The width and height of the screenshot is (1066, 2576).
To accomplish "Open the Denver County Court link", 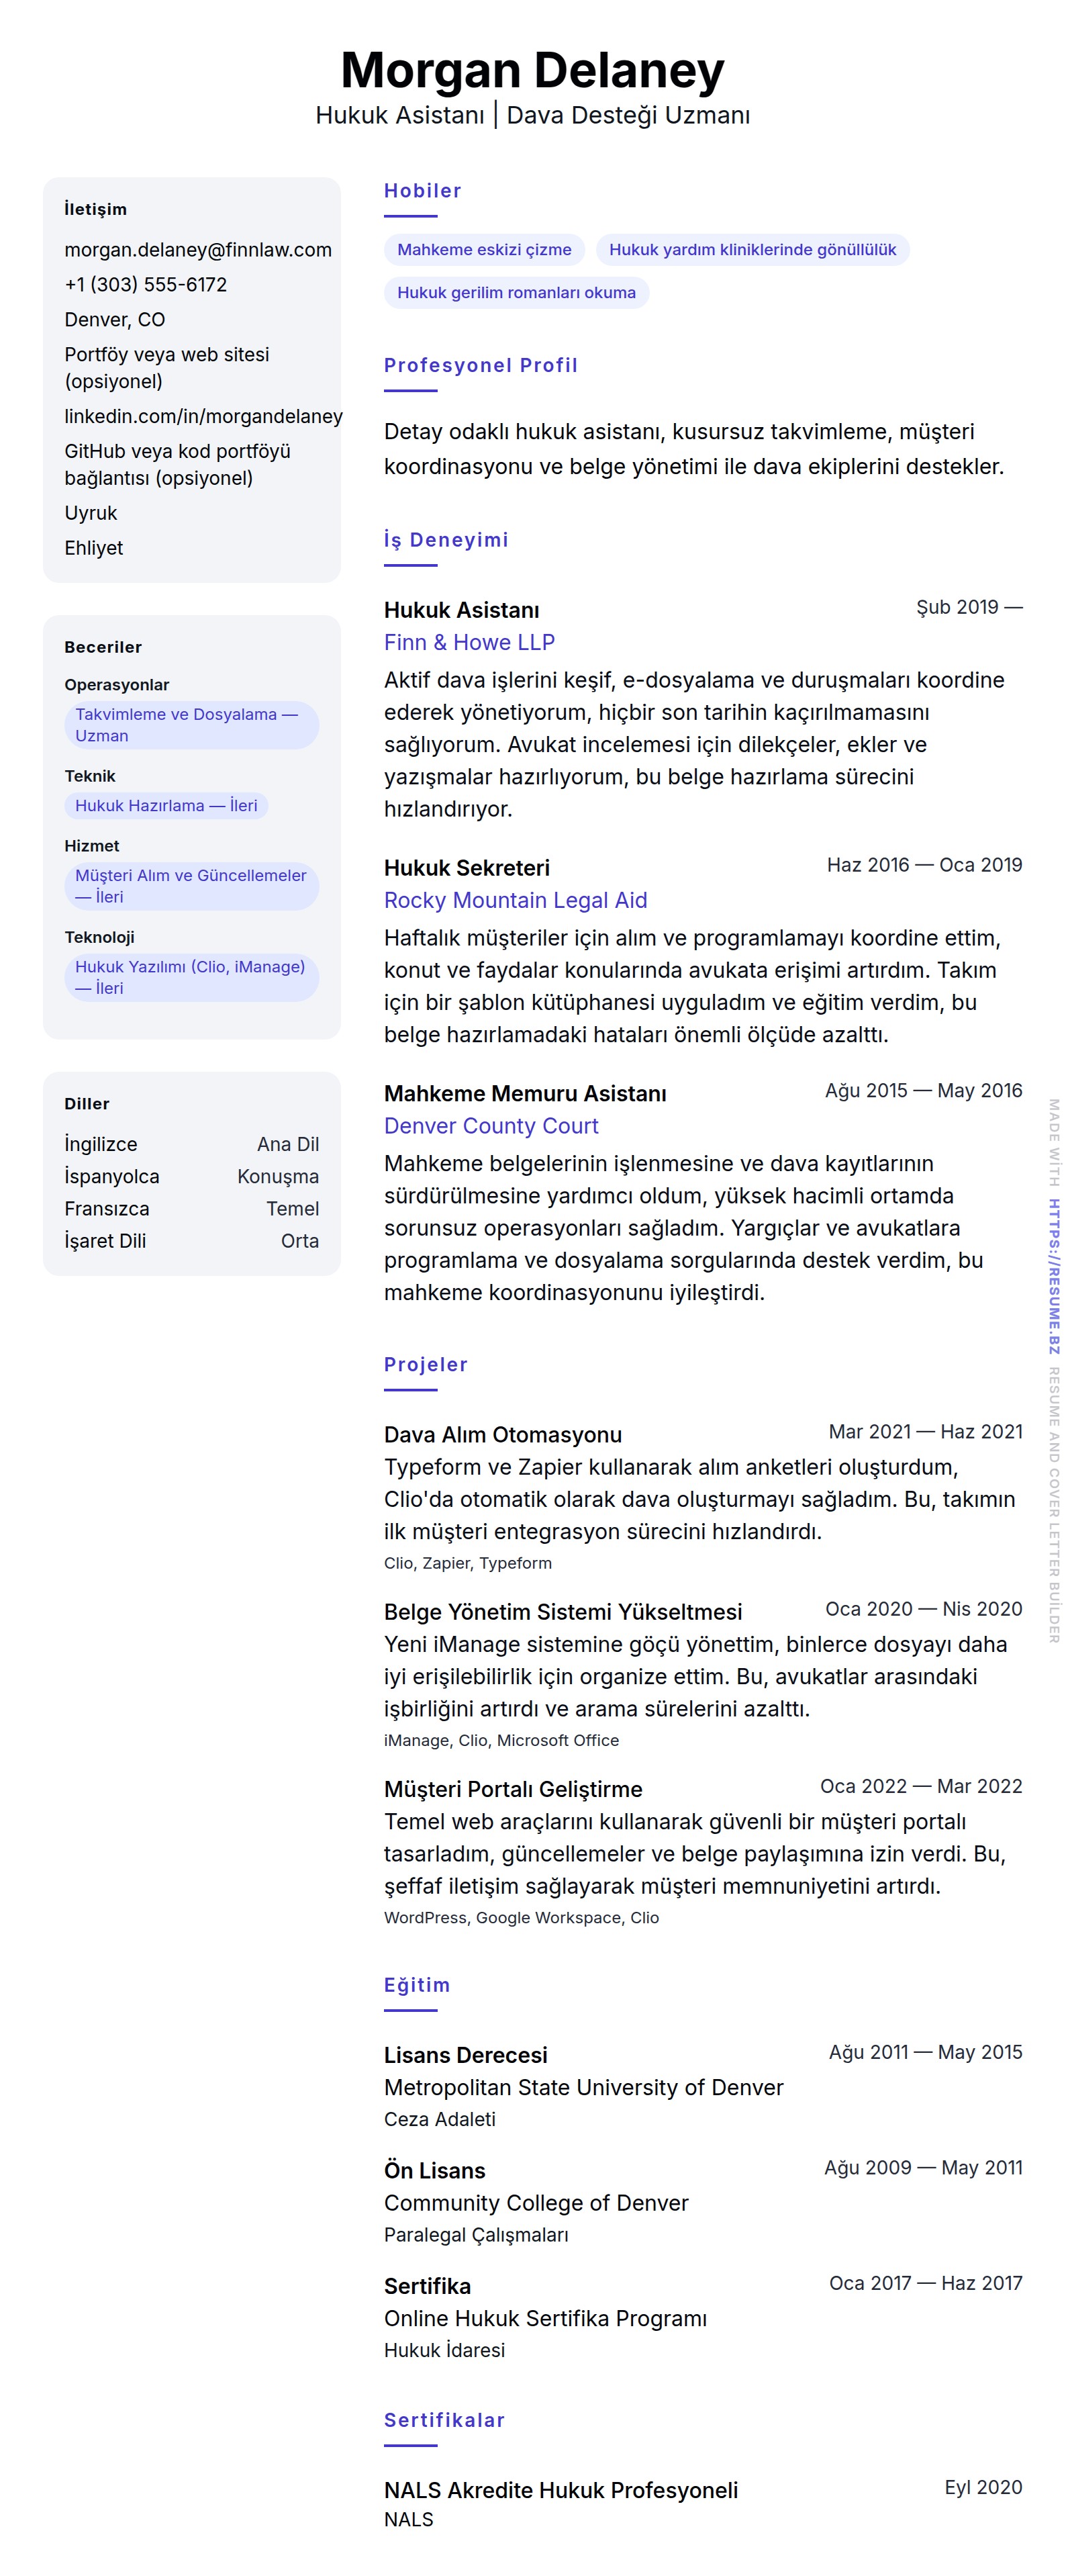I will (490, 1126).
